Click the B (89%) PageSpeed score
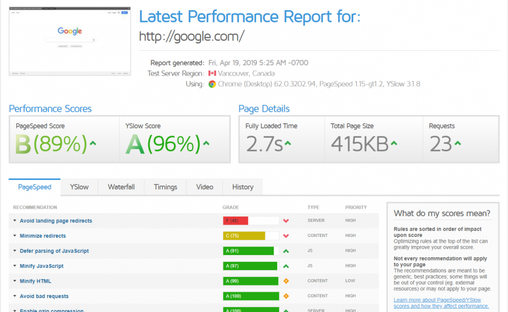The width and height of the screenshot is (508, 312). [51, 144]
